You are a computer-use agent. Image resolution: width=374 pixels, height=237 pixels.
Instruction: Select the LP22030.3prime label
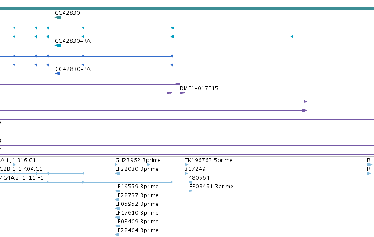[137, 169]
